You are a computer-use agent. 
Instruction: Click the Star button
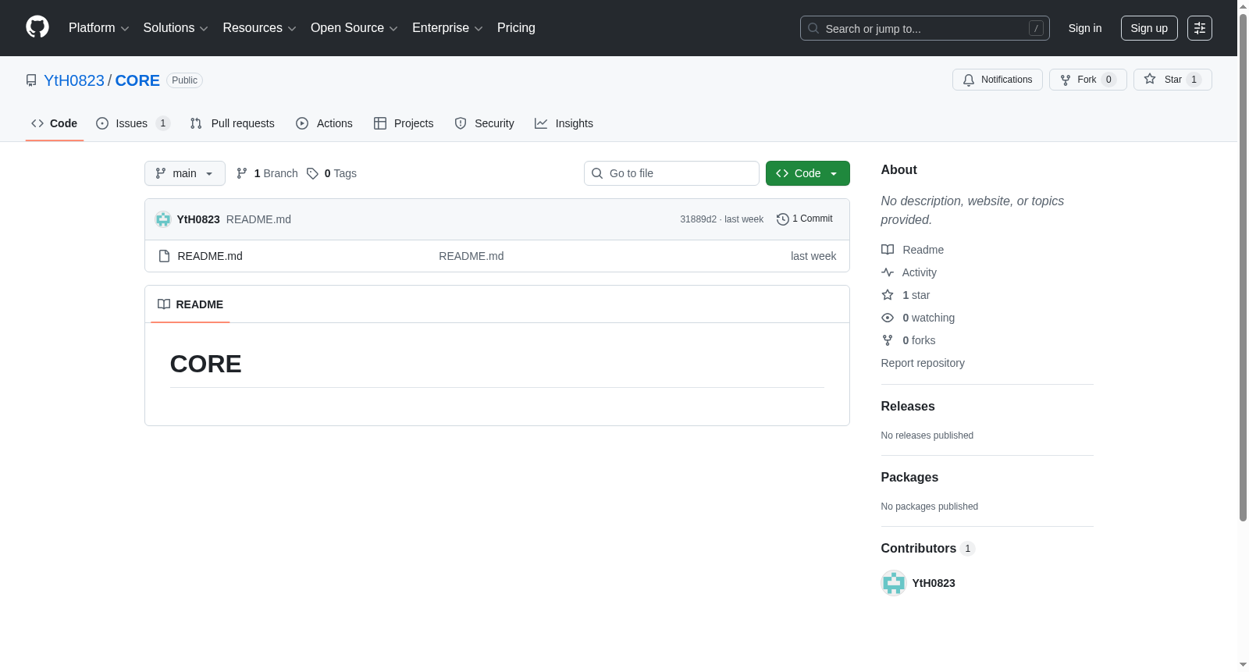pos(1172,80)
